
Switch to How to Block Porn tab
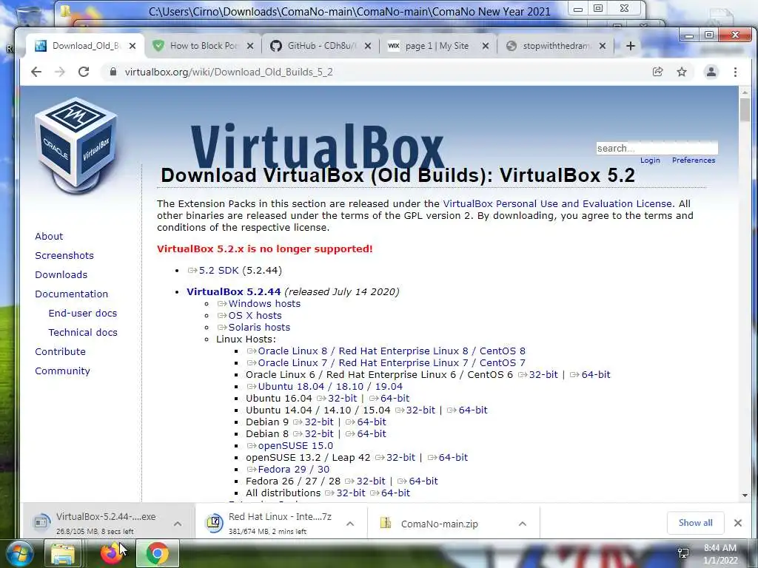[203, 46]
